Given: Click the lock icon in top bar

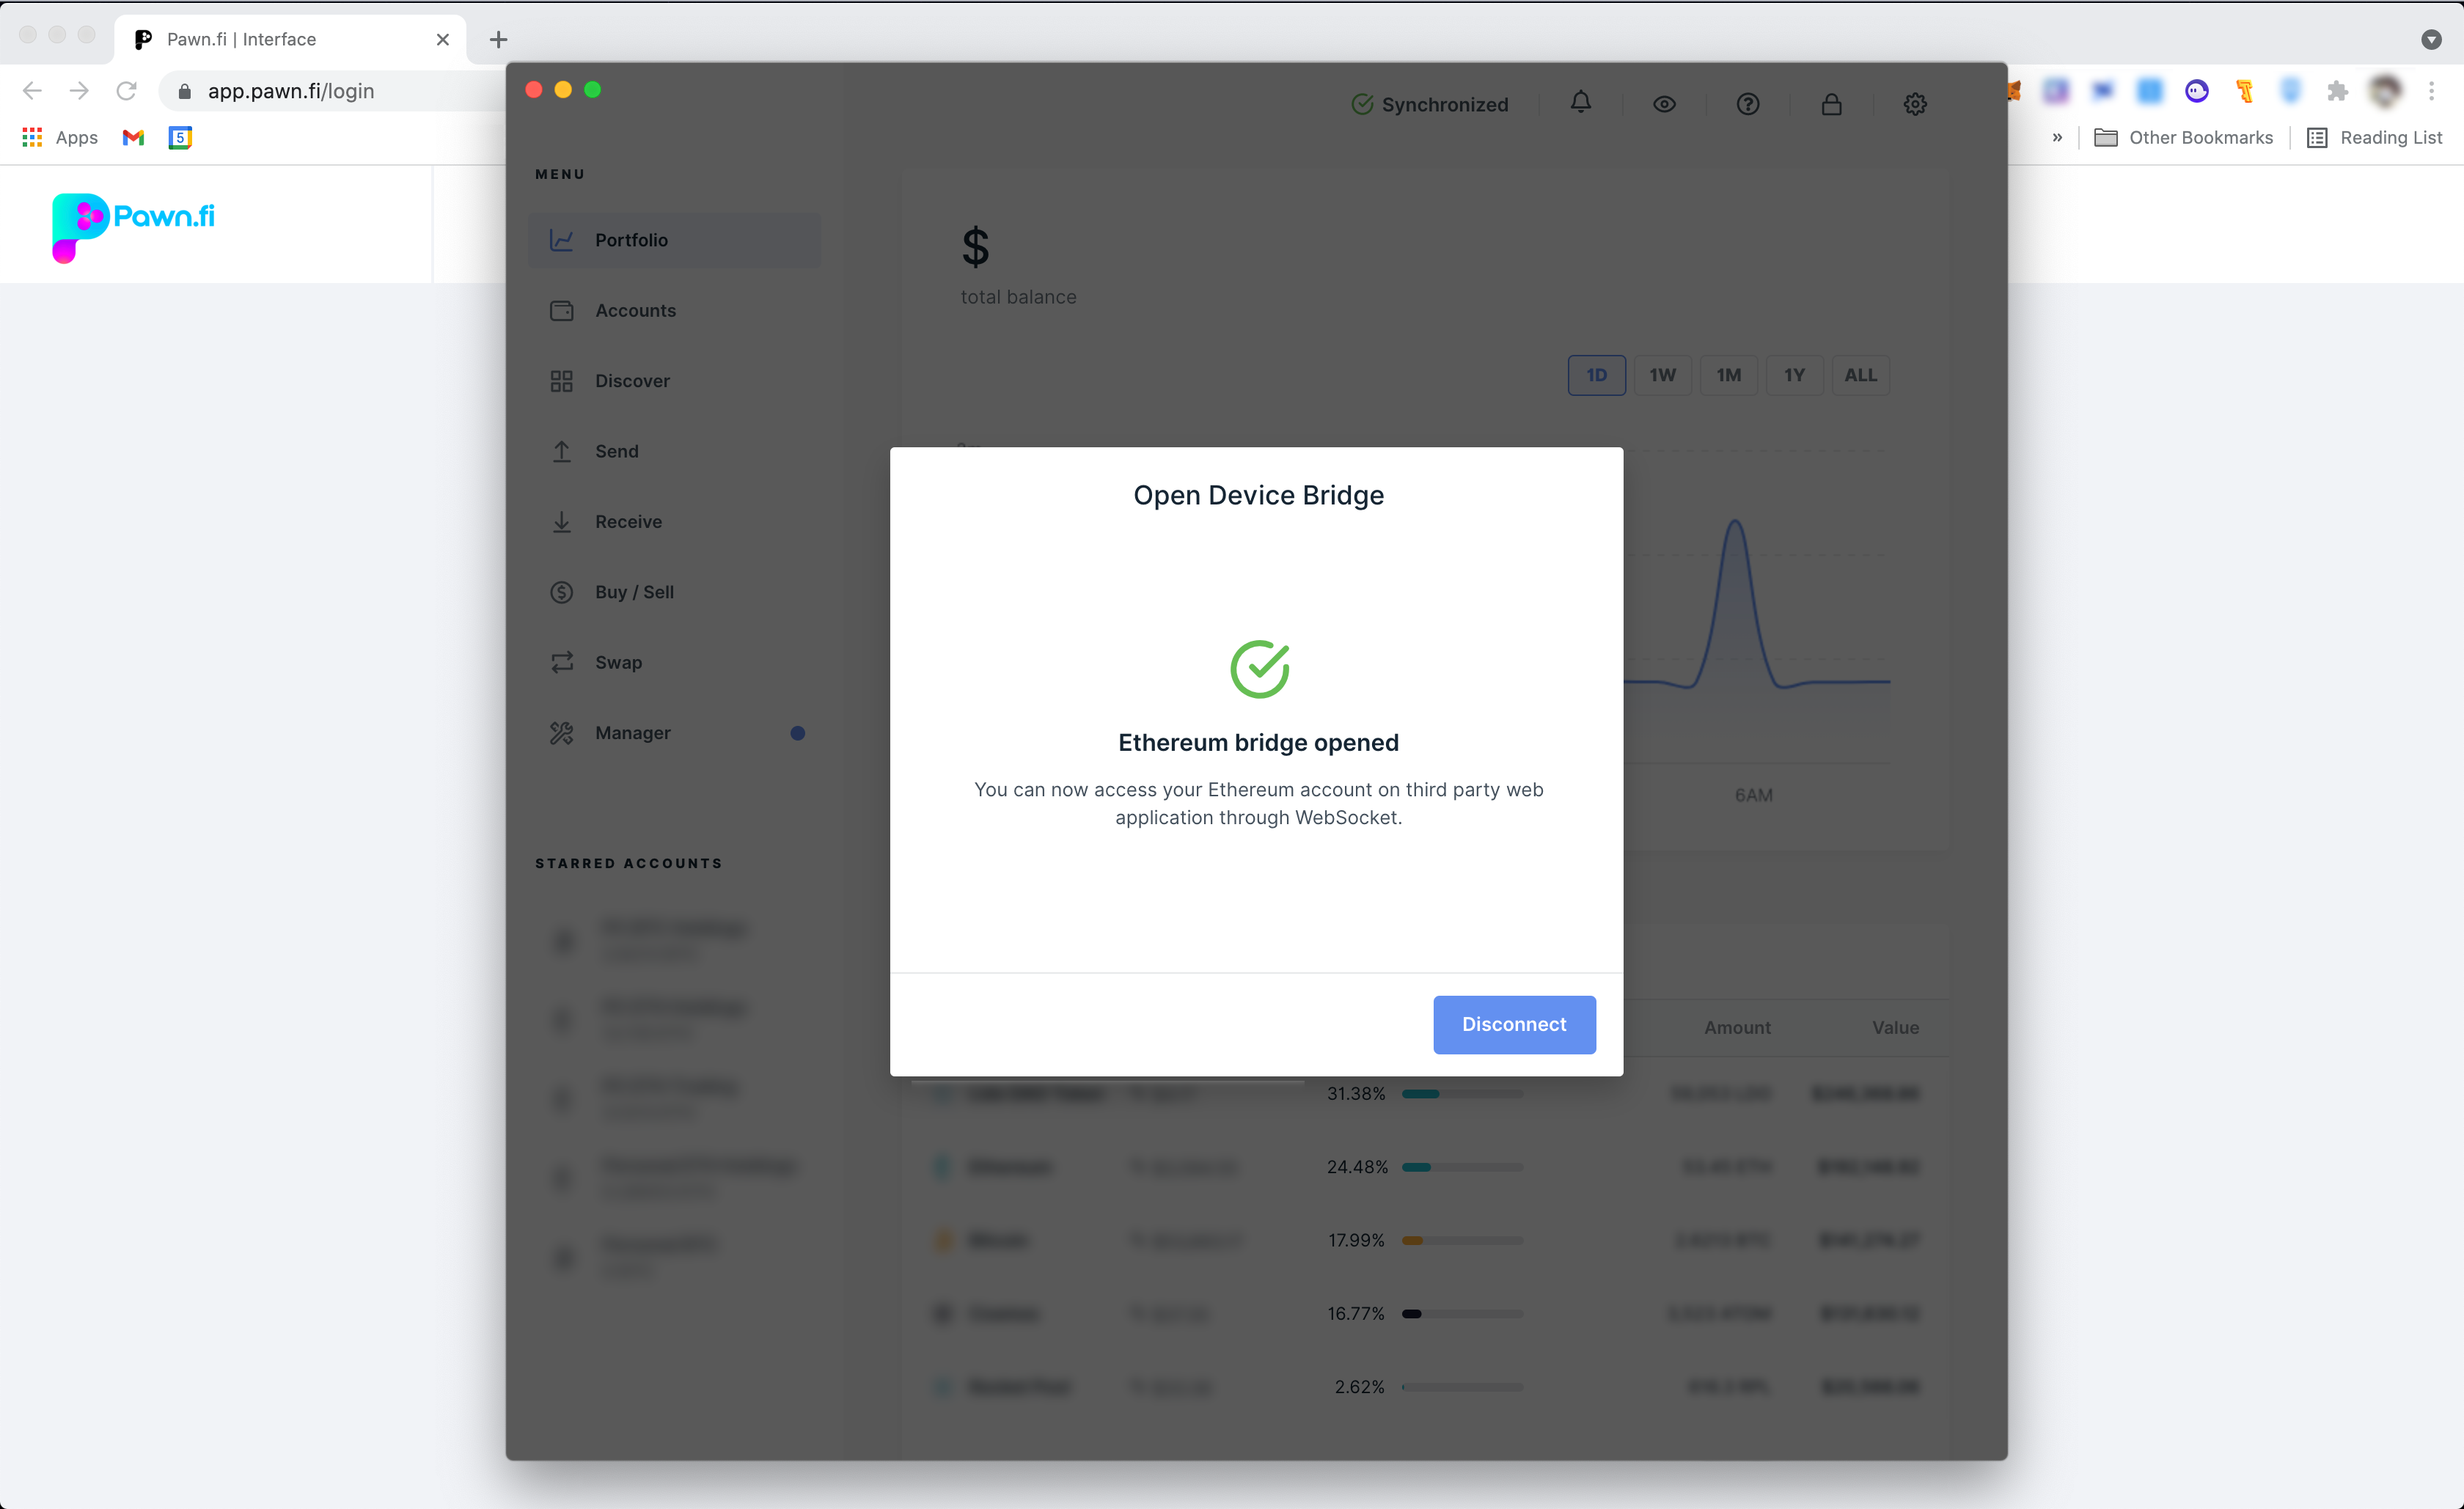Looking at the screenshot, I should tap(1831, 104).
